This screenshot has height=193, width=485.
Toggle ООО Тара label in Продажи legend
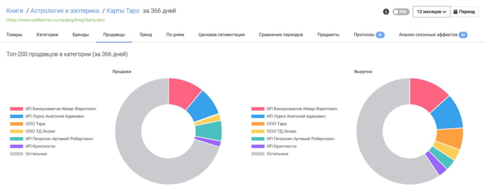35,124
